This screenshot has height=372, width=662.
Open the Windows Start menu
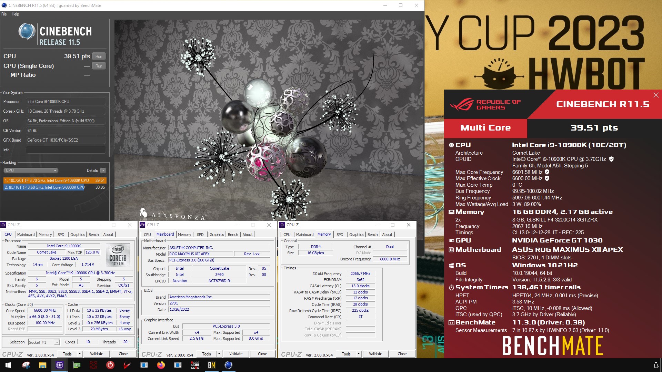[8, 365]
